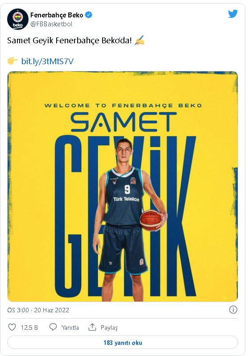Open the tweet info circle icon

coord(233,310)
